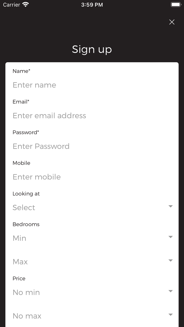The height and width of the screenshot is (327, 184).
Task: Tap the battery indicator icon
Action: click(176, 4)
